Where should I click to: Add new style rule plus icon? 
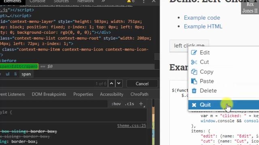[141, 104]
